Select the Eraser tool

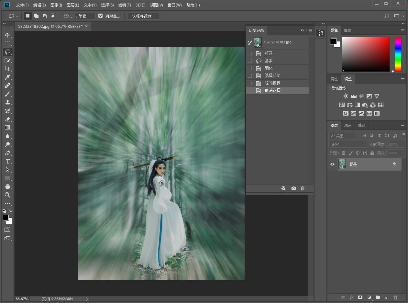pyautogui.click(x=7, y=119)
